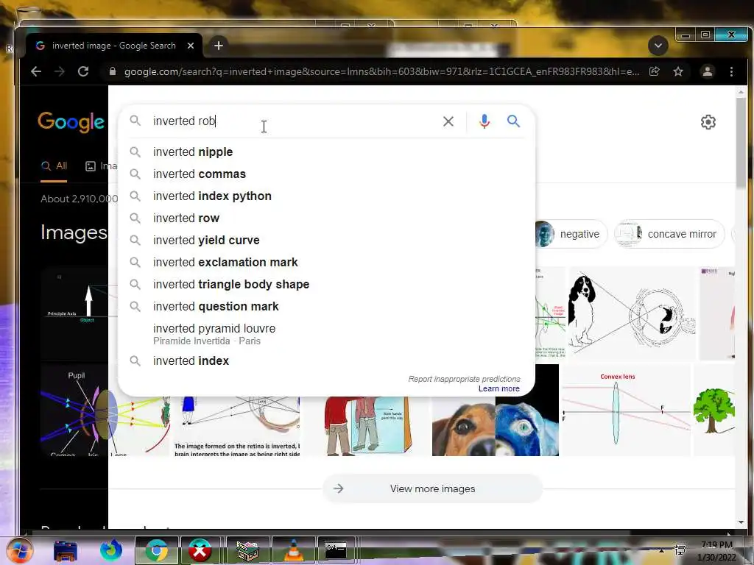Select inverted question mark suggestion
The width and height of the screenshot is (754, 565).
coord(326,307)
